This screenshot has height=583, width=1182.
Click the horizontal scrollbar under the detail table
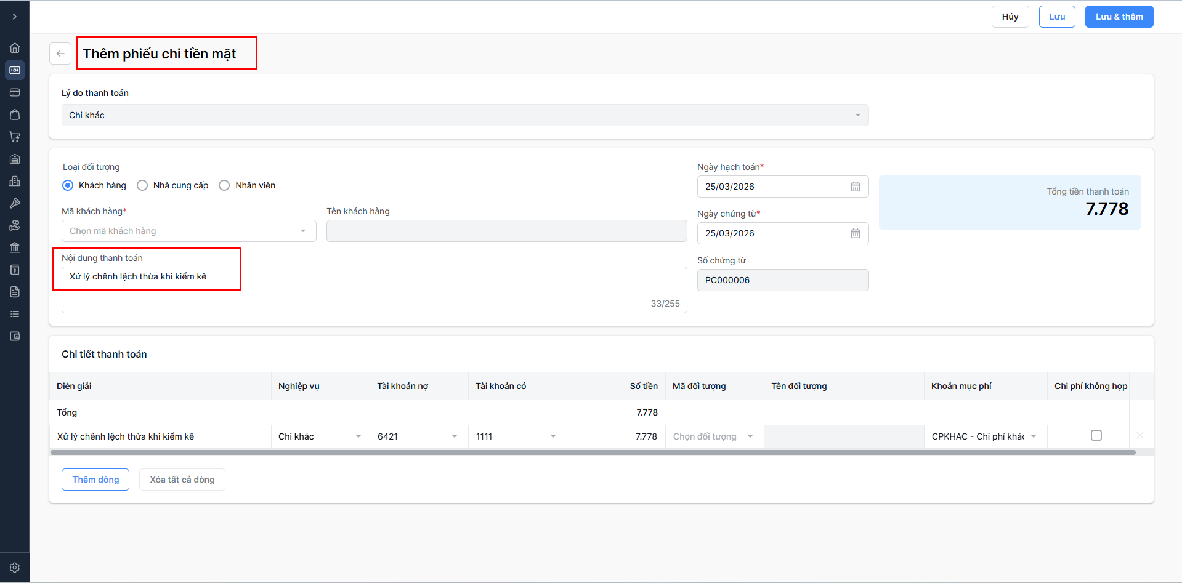point(593,452)
